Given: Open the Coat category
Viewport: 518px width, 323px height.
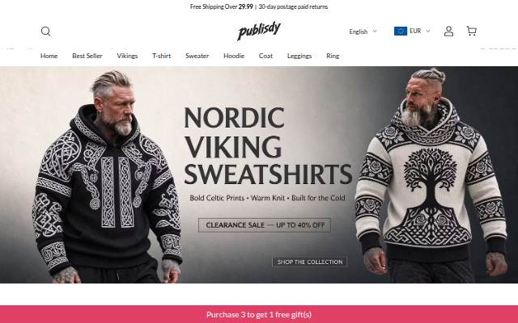Looking at the screenshot, I should pos(265,56).
